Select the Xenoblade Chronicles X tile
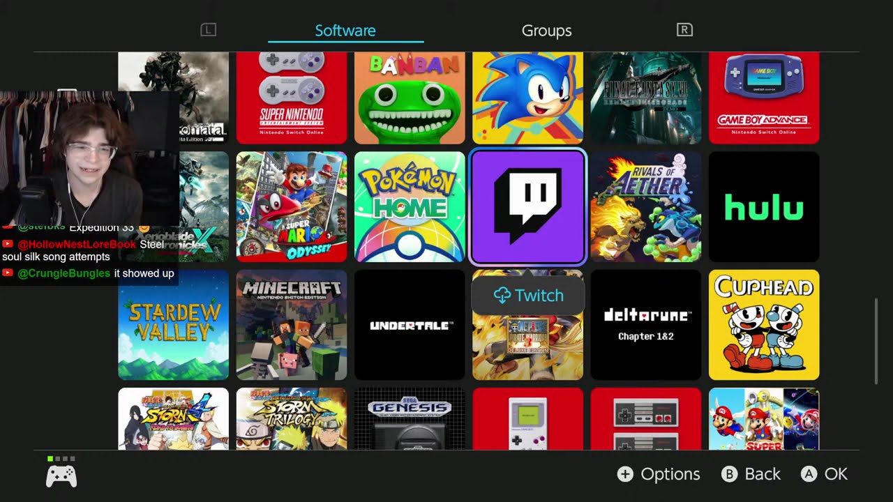Image resolution: width=893 pixels, height=502 pixels. (x=204, y=207)
